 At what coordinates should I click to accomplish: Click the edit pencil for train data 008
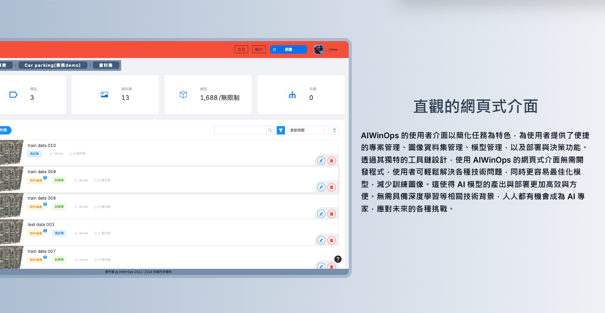click(x=321, y=214)
